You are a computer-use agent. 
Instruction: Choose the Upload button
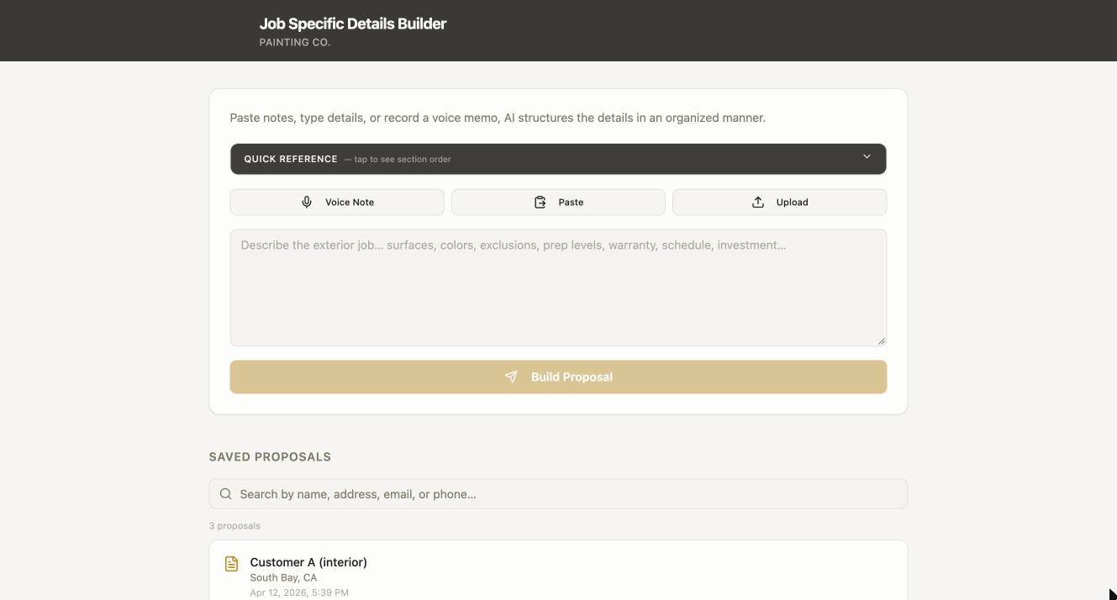(779, 202)
